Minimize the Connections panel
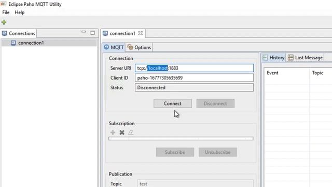This screenshot has width=332, height=187. [84, 32]
